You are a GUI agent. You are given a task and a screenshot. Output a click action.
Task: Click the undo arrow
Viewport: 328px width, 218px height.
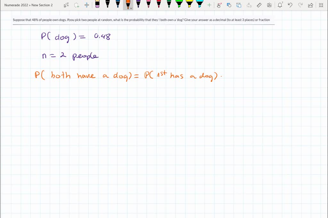point(290,5)
